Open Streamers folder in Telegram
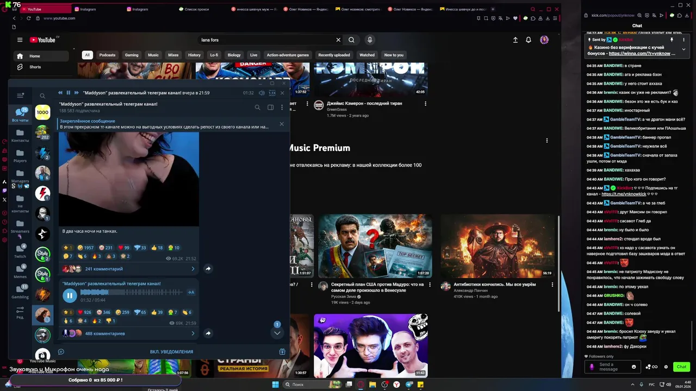Viewport: 696px width, 391px height. pos(20,226)
